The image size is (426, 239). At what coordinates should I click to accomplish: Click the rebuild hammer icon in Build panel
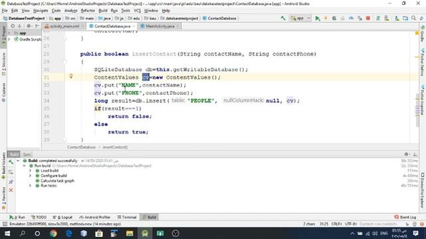pos(11,162)
